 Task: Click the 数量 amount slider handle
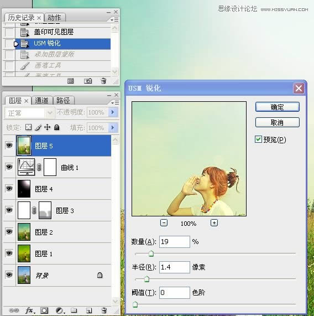point(151,253)
